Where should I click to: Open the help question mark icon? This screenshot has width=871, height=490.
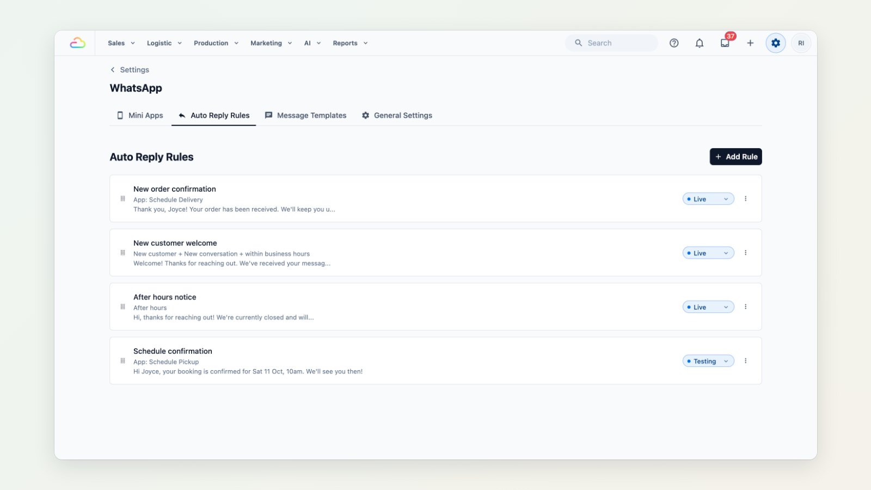[674, 43]
